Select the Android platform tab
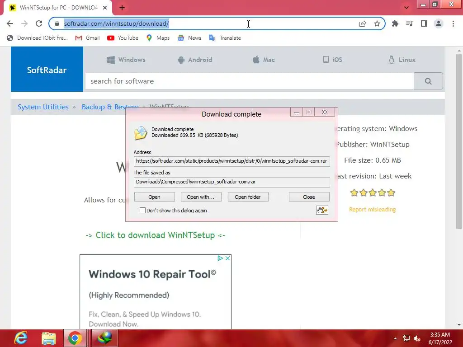This screenshot has width=463, height=347. point(195,60)
